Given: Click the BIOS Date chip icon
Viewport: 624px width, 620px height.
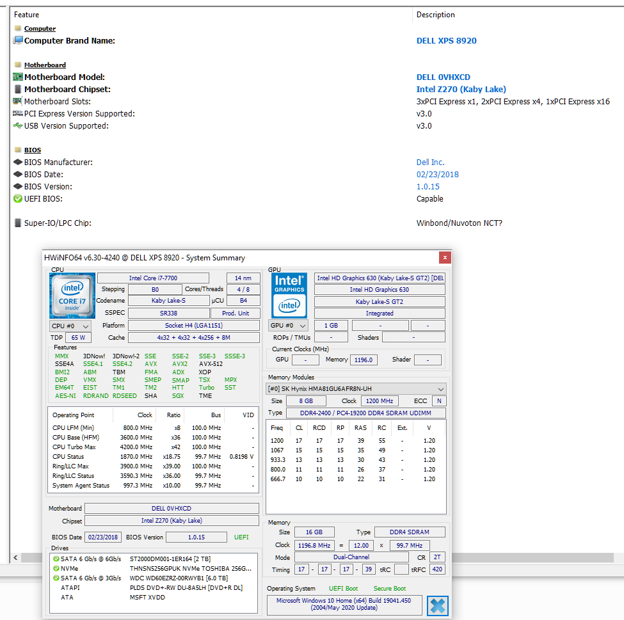Looking at the screenshot, I should coord(18,174).
